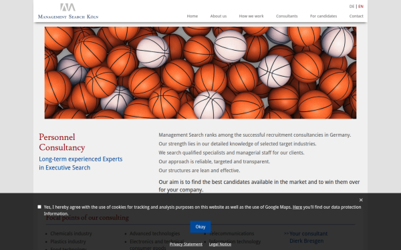Click the 'Focal points of our consulting' heading

point(88,218)
